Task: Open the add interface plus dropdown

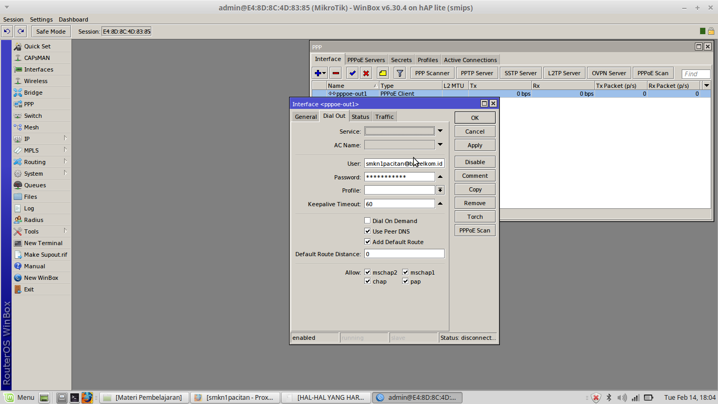Action: (x=320, y=73)
